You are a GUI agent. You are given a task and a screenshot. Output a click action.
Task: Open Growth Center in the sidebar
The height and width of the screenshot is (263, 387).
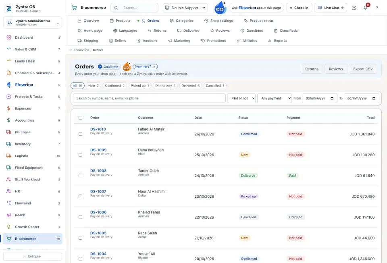tap(33, 227)
